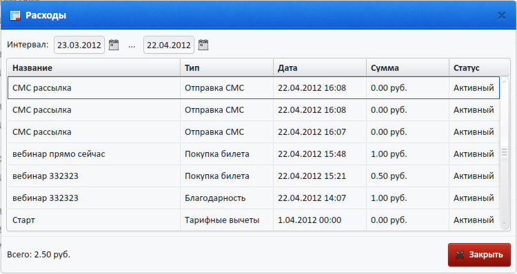This screenshot has width=517, height=274.
Task: Select 'вебинар 332323' row with Благодарность
Action: 254,198
